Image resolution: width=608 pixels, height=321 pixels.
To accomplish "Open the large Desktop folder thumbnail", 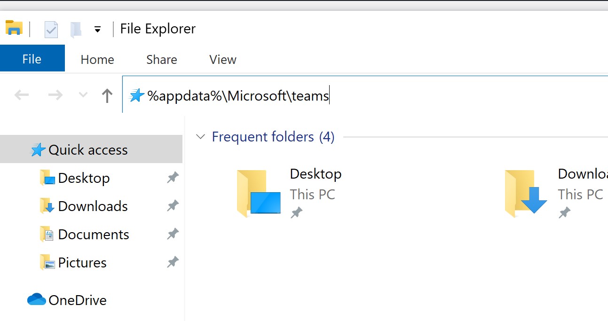I will (x=258, y=194).
